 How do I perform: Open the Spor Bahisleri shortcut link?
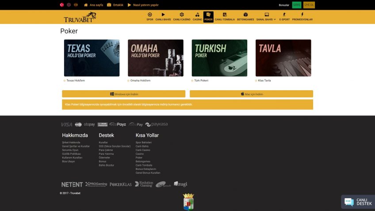click(143, 142)
